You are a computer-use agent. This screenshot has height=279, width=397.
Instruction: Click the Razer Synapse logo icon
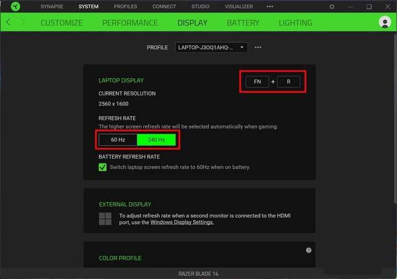[x=16, y=7]
